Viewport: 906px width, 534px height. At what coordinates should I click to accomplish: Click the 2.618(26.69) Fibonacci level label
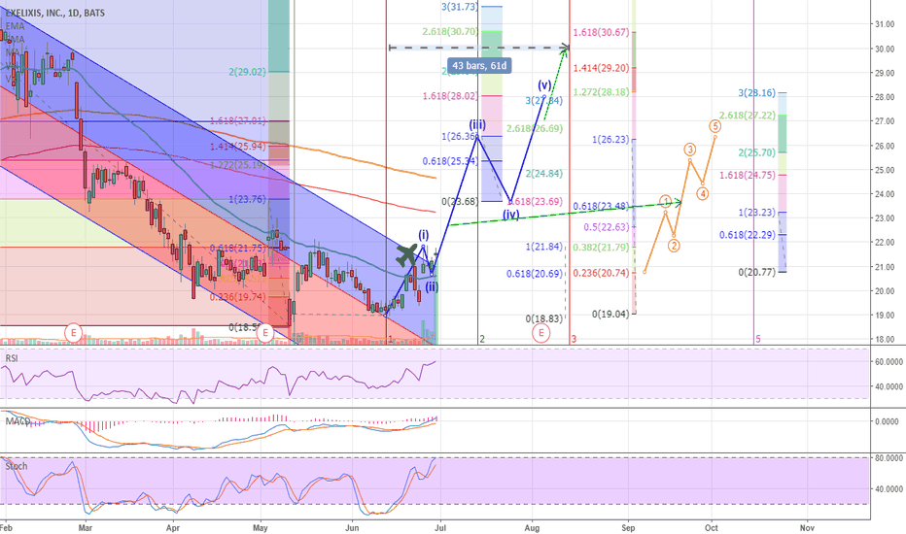click(x=535, y=129)
